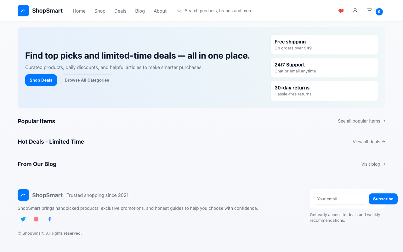Click the cart item count badge
This screenshot has height=252, width=403.
coord(379,12)
